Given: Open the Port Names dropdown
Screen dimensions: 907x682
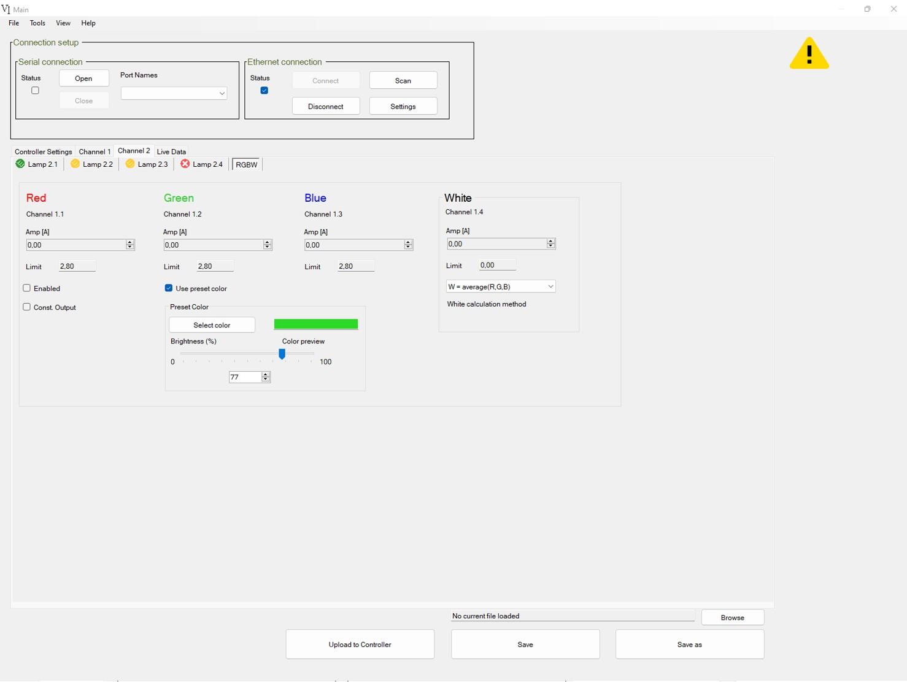Looking at the screenshot, I should [174, 93].
